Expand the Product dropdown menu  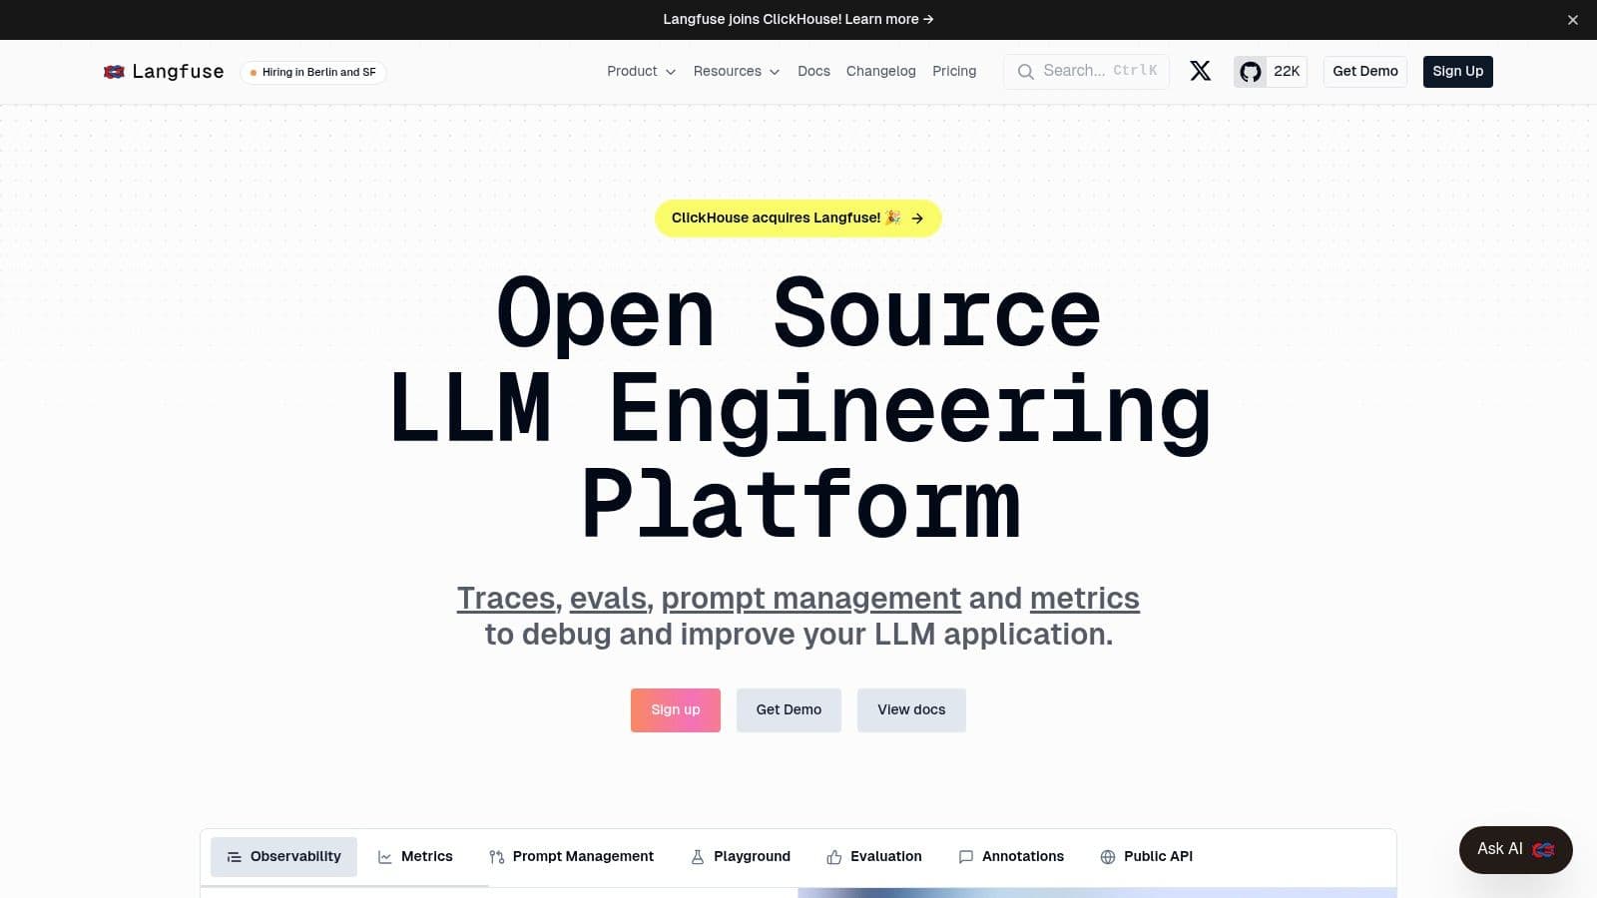pos(640,71)
